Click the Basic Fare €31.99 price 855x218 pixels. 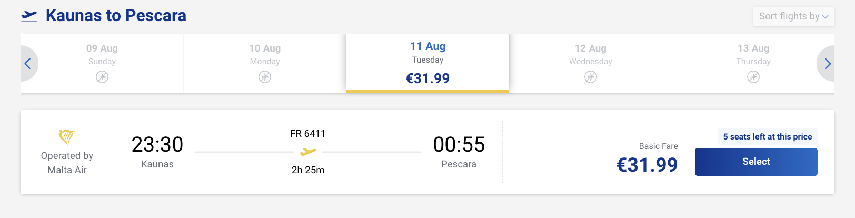647,165
